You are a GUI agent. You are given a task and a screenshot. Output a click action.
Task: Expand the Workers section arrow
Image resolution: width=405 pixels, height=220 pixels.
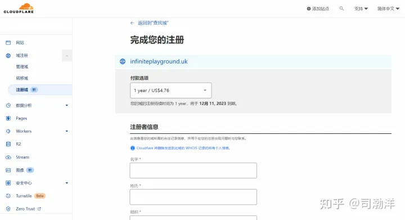coord(66,131)
